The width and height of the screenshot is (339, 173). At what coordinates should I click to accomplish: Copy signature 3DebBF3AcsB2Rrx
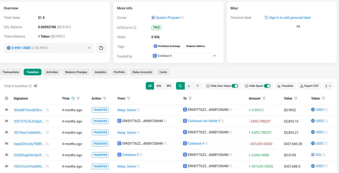[x=47, y=110]
